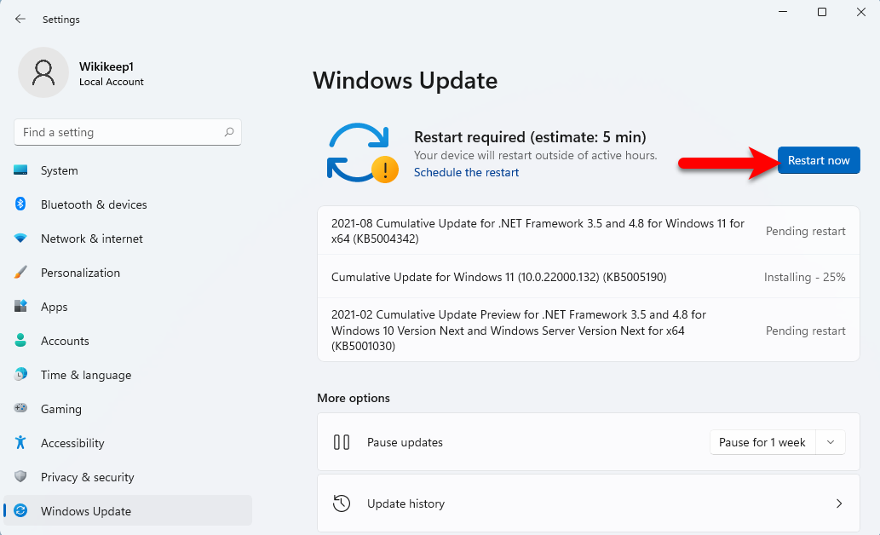This screenshot has height=535, width=880.
Task: Select the Apps icon in sidebar
Action: (x=20, y=306)
